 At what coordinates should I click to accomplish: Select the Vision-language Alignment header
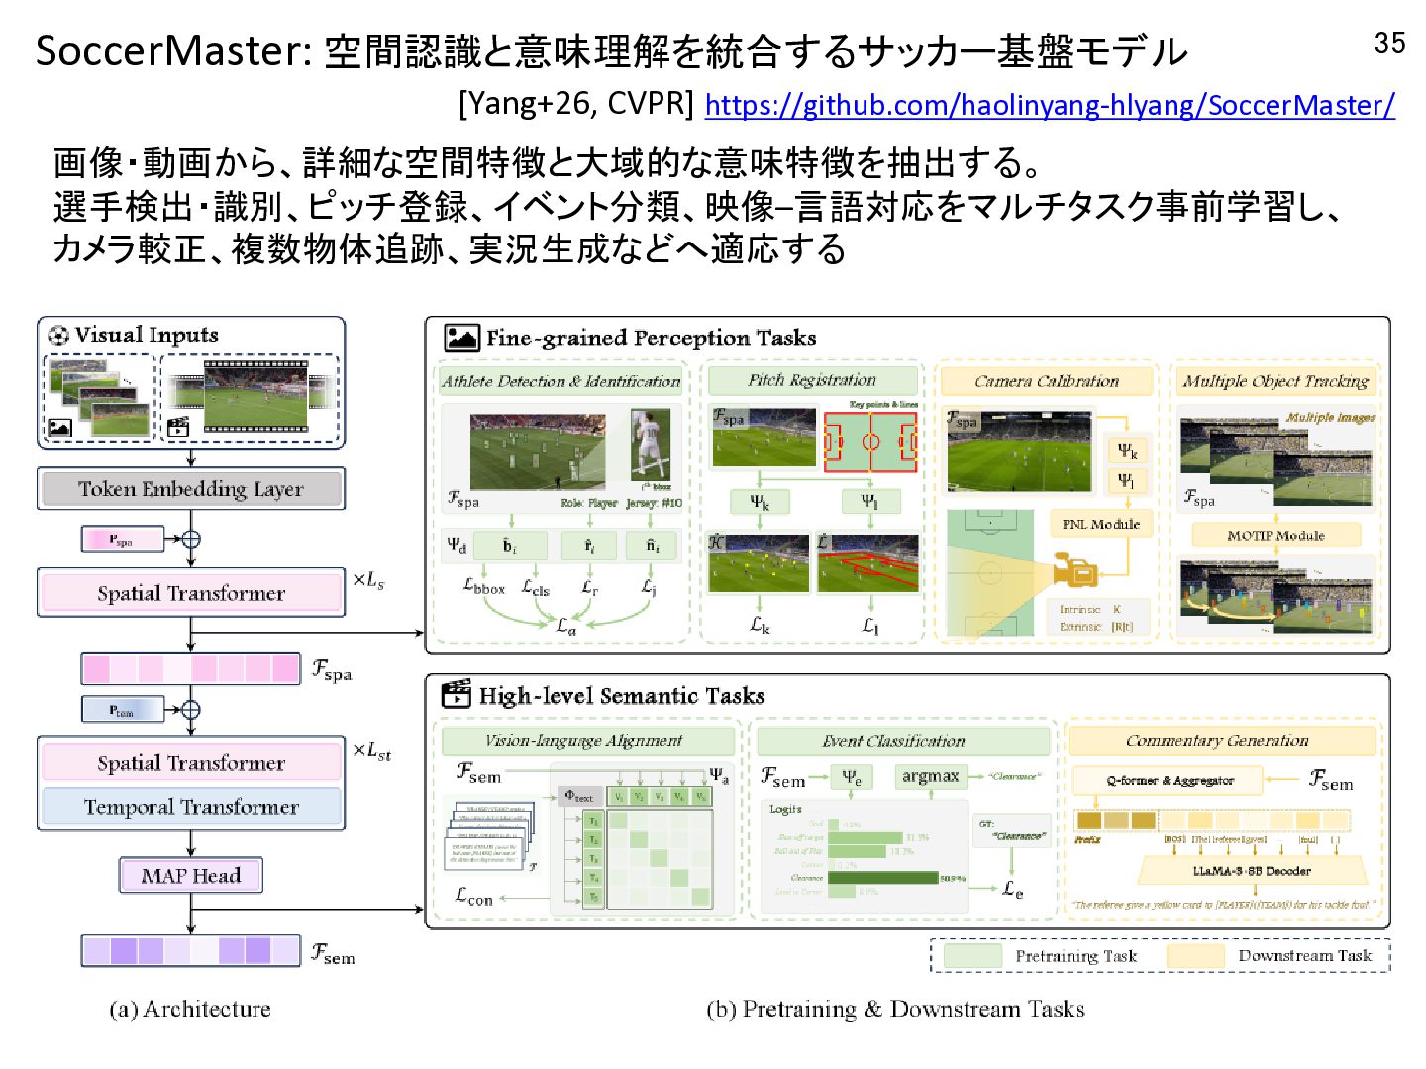[584, 740]
